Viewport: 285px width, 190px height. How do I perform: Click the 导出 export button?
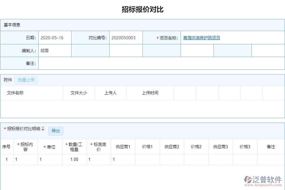click(x=55, y=131)
